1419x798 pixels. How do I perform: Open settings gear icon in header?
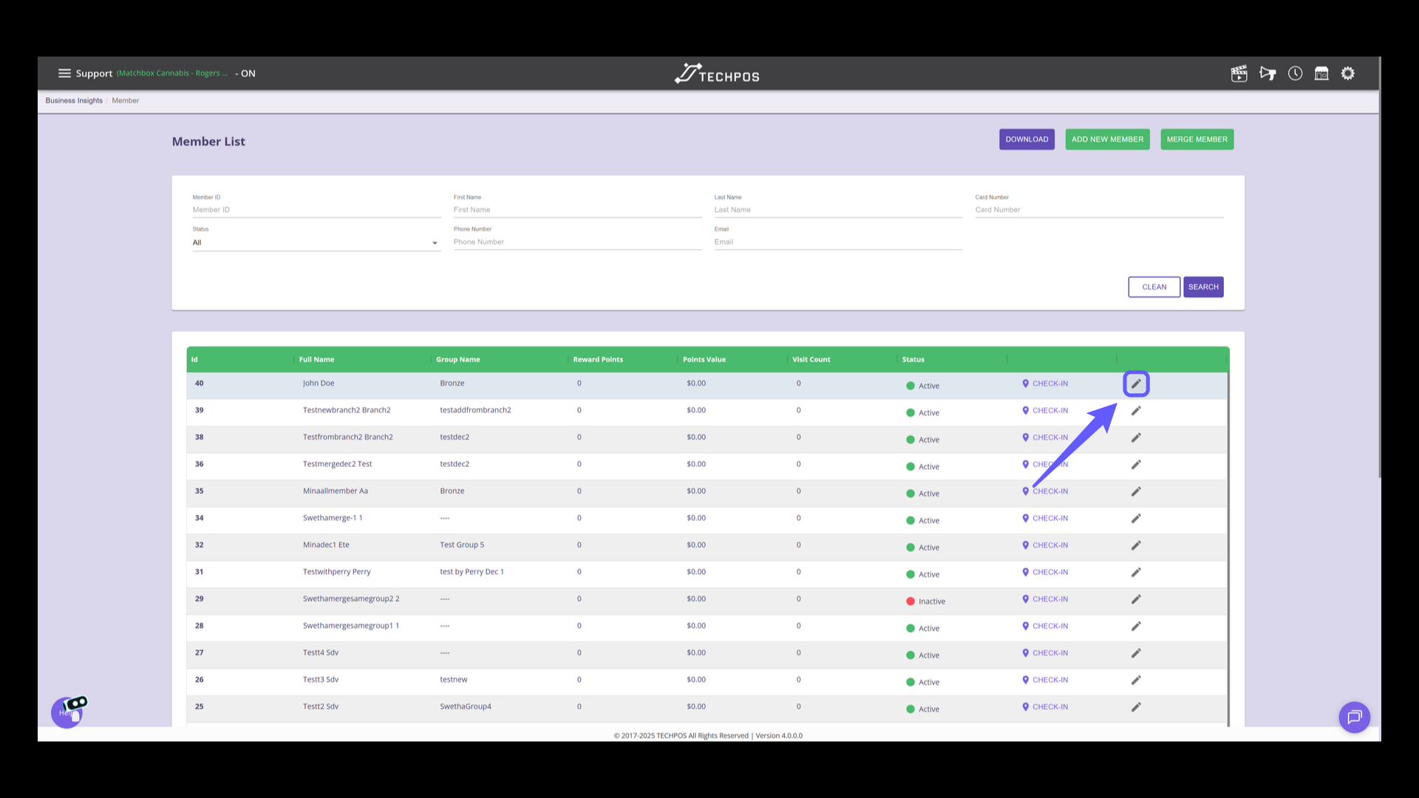(x=1348, y=73)
